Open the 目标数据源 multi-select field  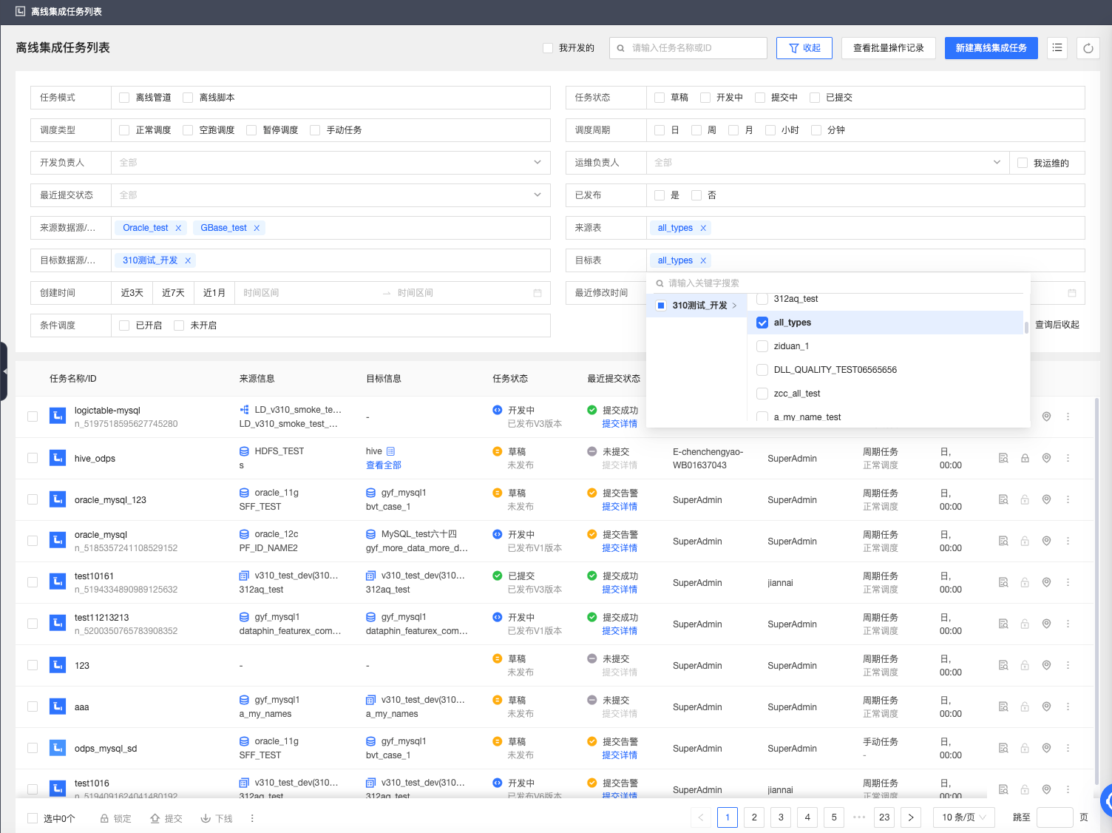[x=330, y=260]
